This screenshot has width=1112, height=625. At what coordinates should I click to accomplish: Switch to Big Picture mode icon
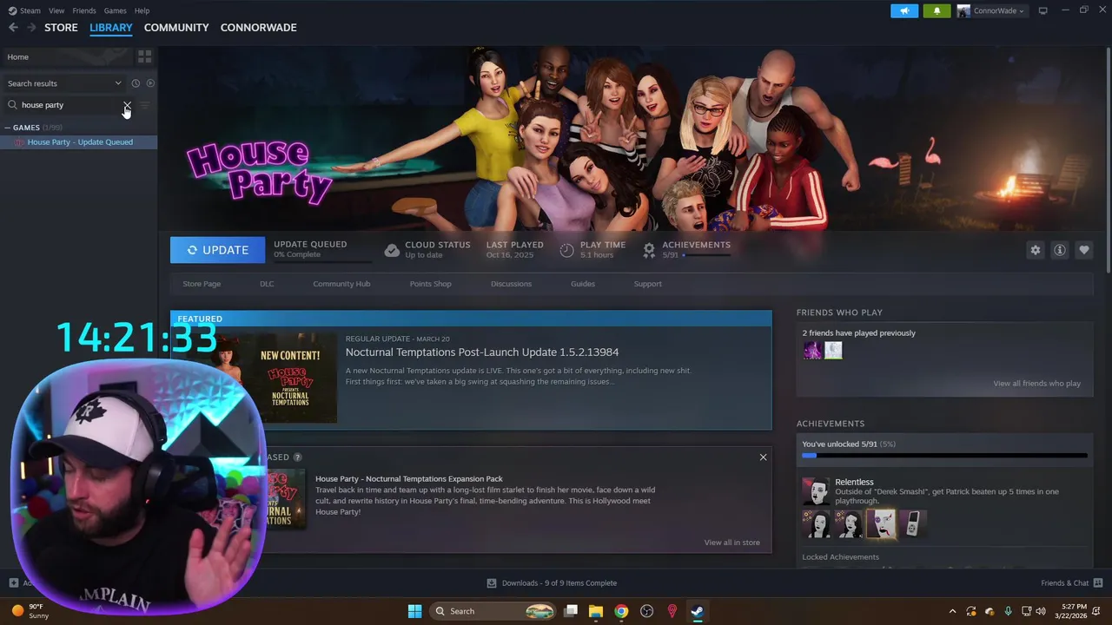(x=1042, y=10)
